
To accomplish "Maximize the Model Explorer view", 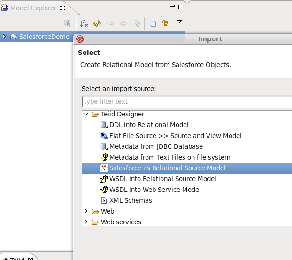I will tap(181, 7).
